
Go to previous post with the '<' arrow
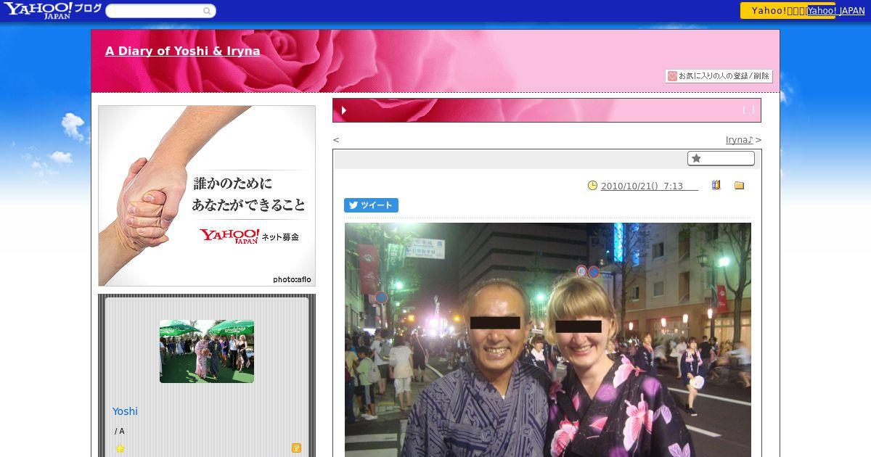click(336, 140)
